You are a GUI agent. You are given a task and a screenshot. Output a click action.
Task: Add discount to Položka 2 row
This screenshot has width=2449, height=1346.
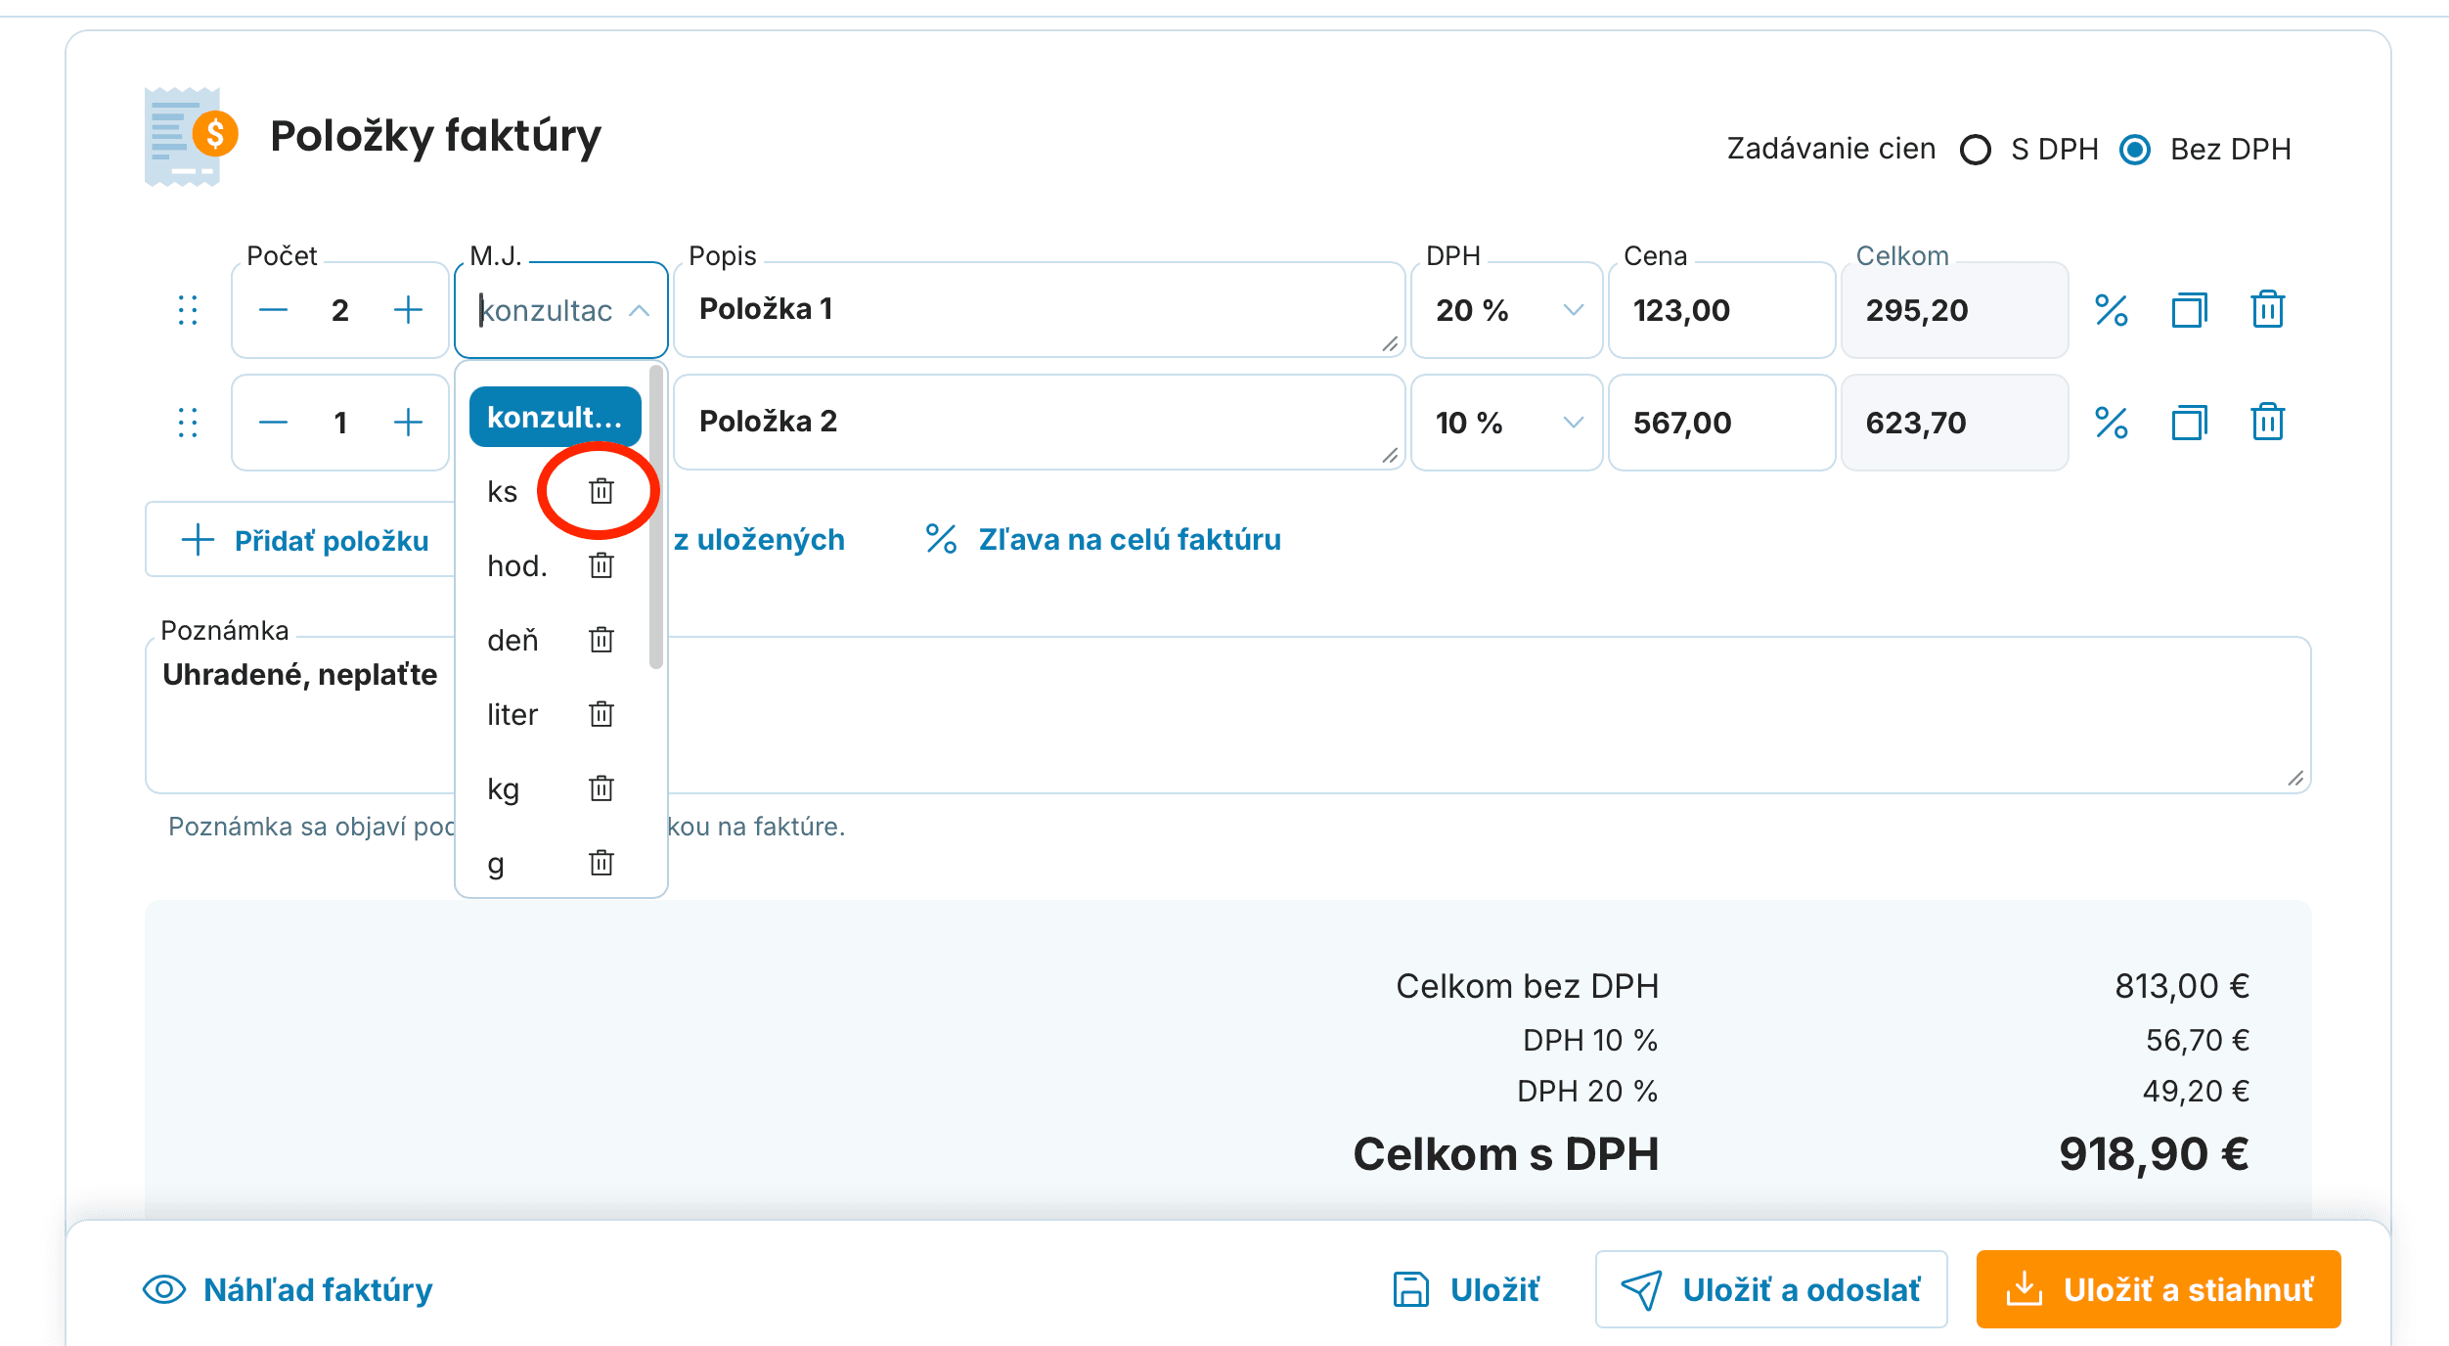pyautogui.click(x=2112, y=423)
